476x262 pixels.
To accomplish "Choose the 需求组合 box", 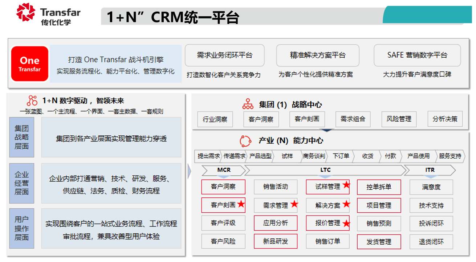I will (x=353, y=119).
